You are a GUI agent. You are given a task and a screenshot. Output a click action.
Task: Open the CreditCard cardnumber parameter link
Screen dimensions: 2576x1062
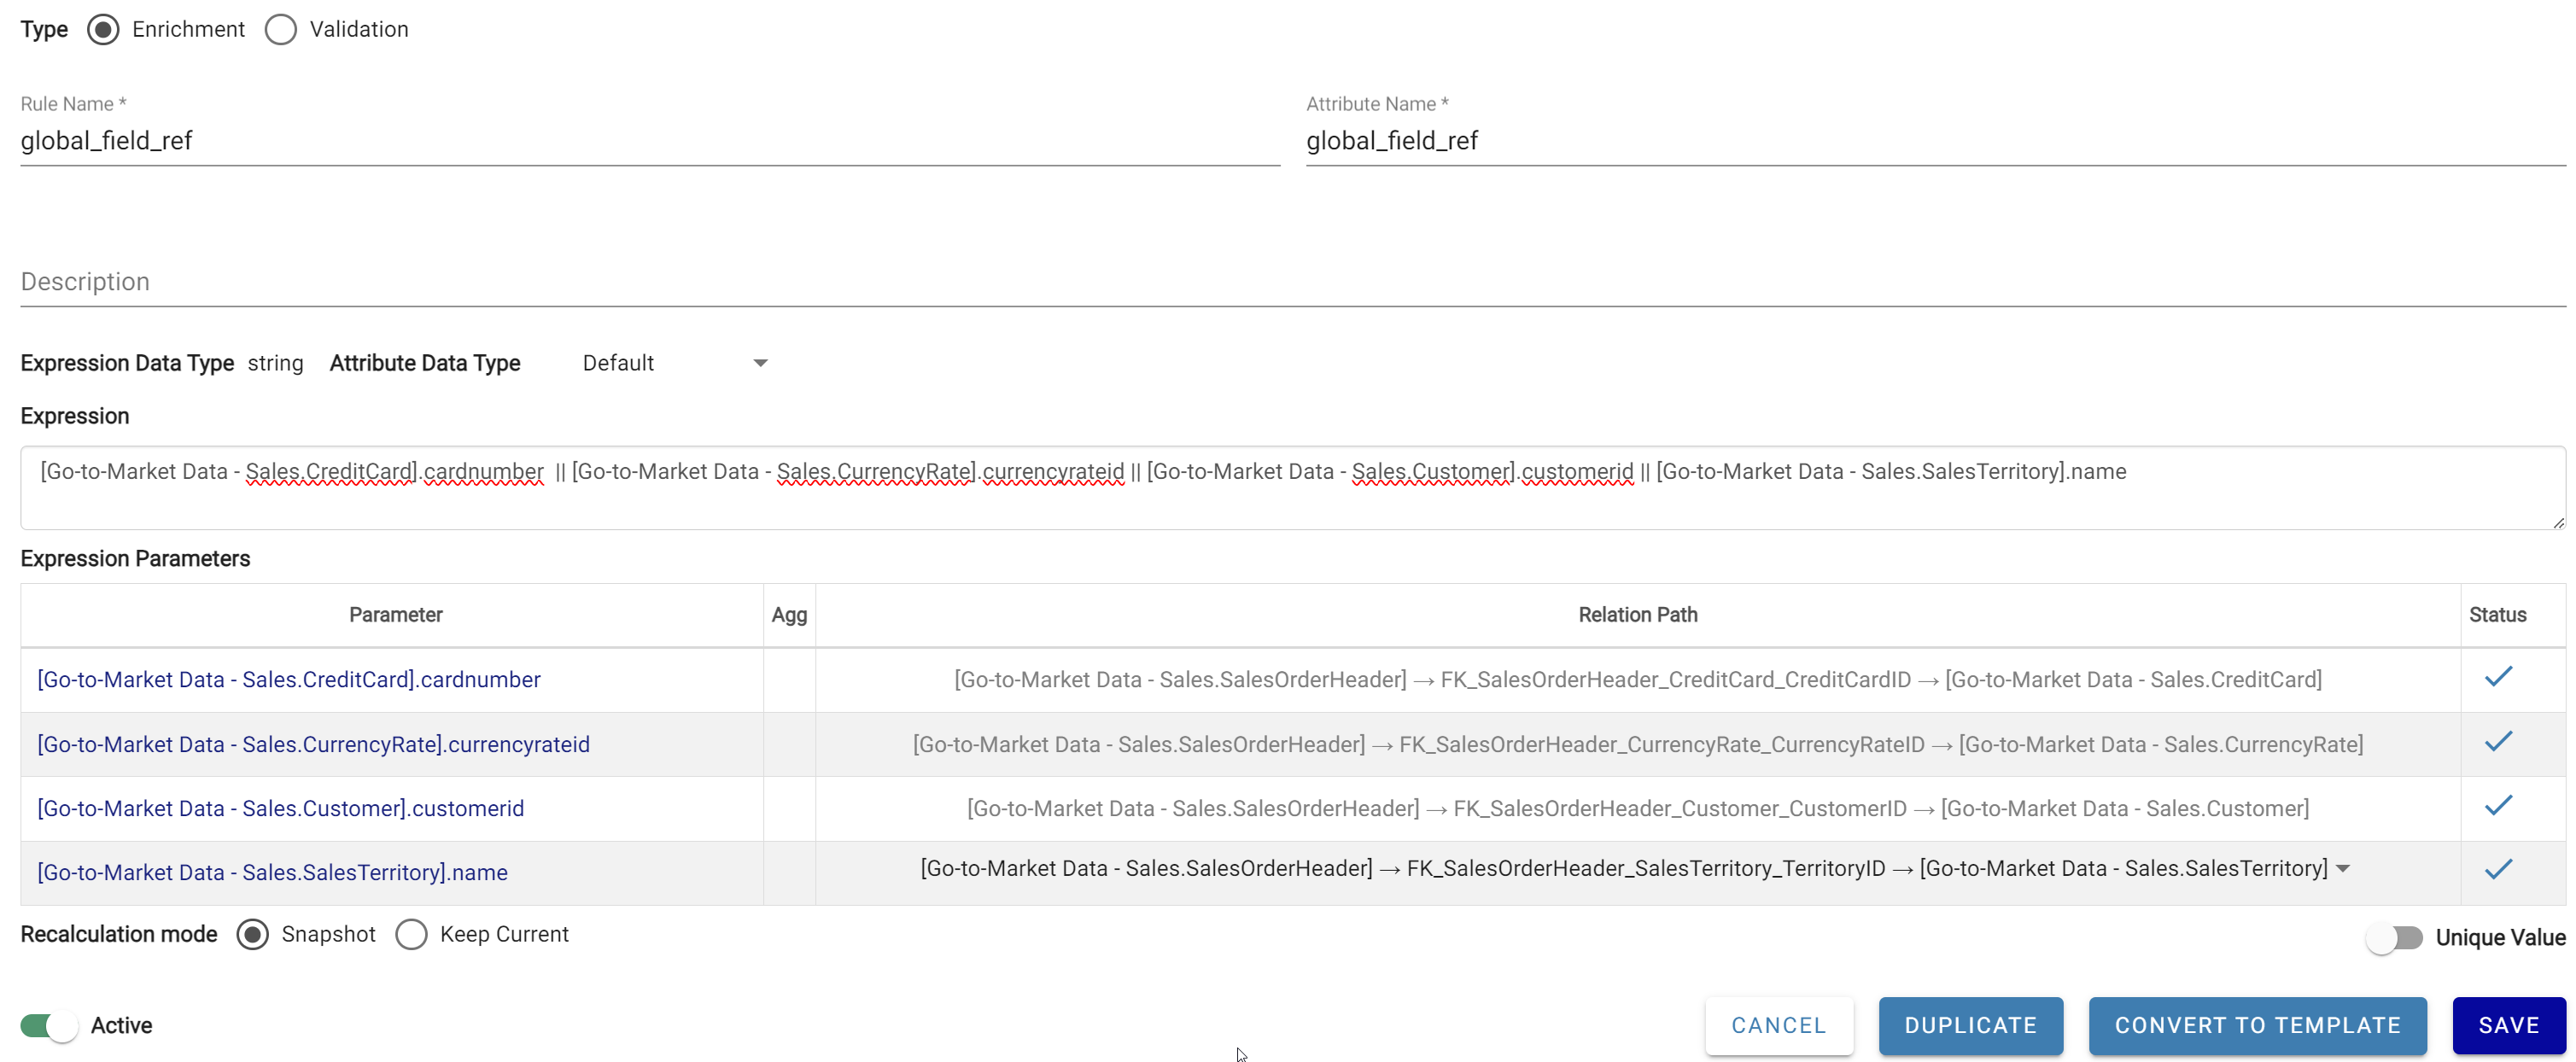289,680
